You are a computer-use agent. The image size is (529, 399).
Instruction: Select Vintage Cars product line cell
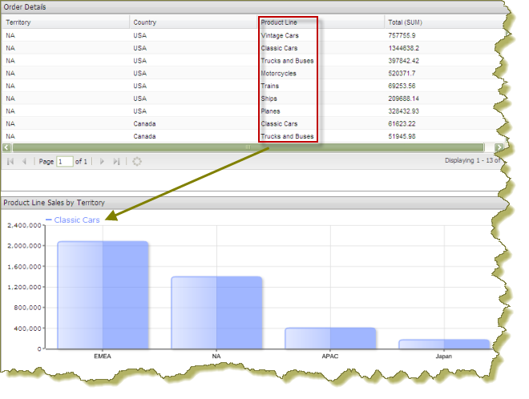[x=280, y=35]
